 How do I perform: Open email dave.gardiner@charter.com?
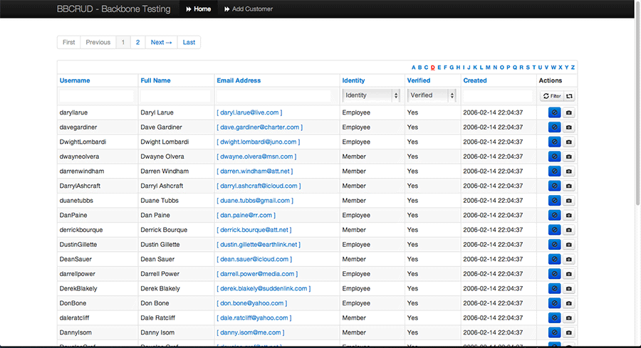259,127
